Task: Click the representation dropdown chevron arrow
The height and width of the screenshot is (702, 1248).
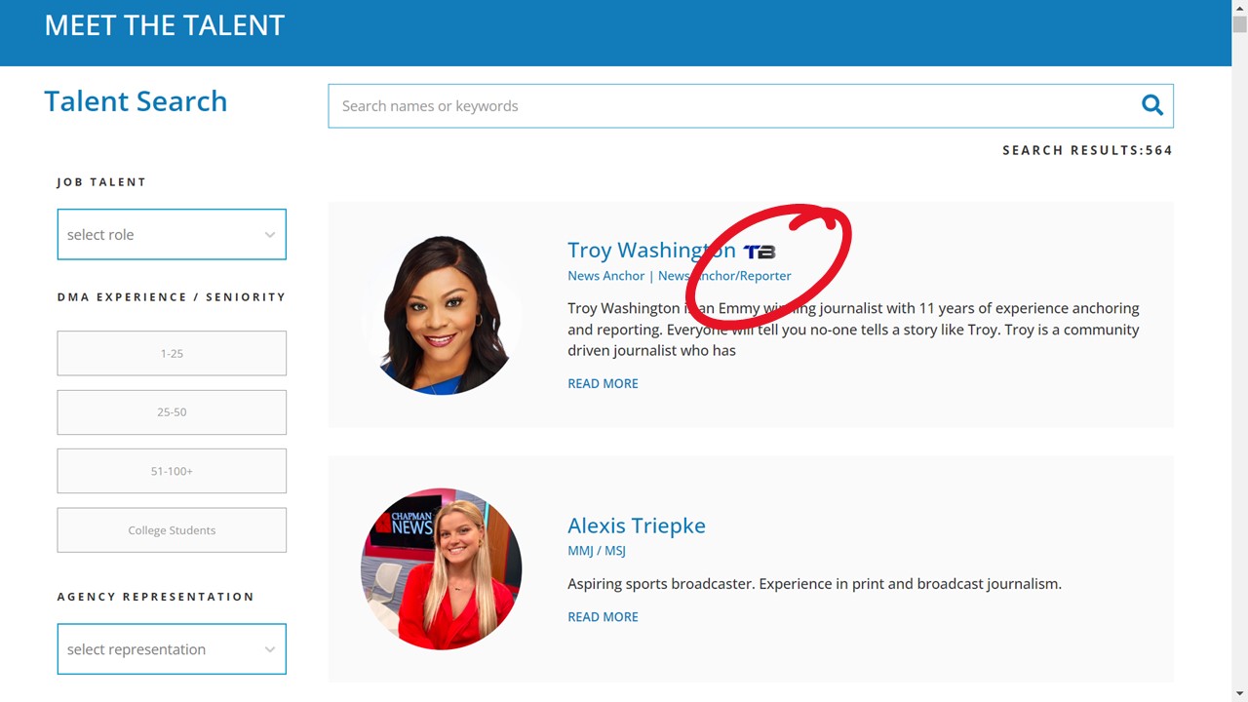Action: tap(270, 649)
